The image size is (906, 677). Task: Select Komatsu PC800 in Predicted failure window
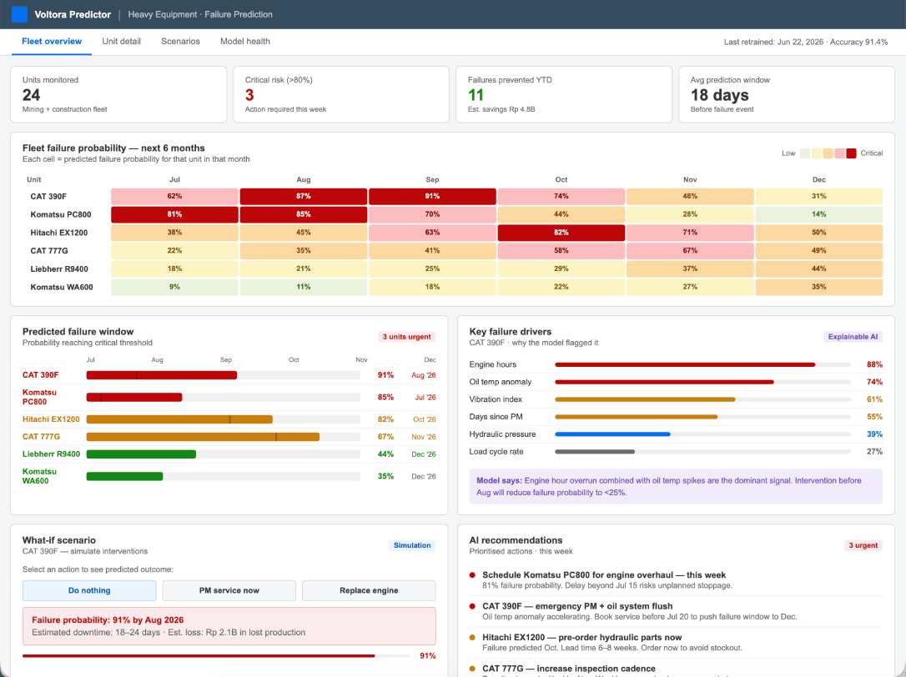pyautogui.click(x=39, y=397)
